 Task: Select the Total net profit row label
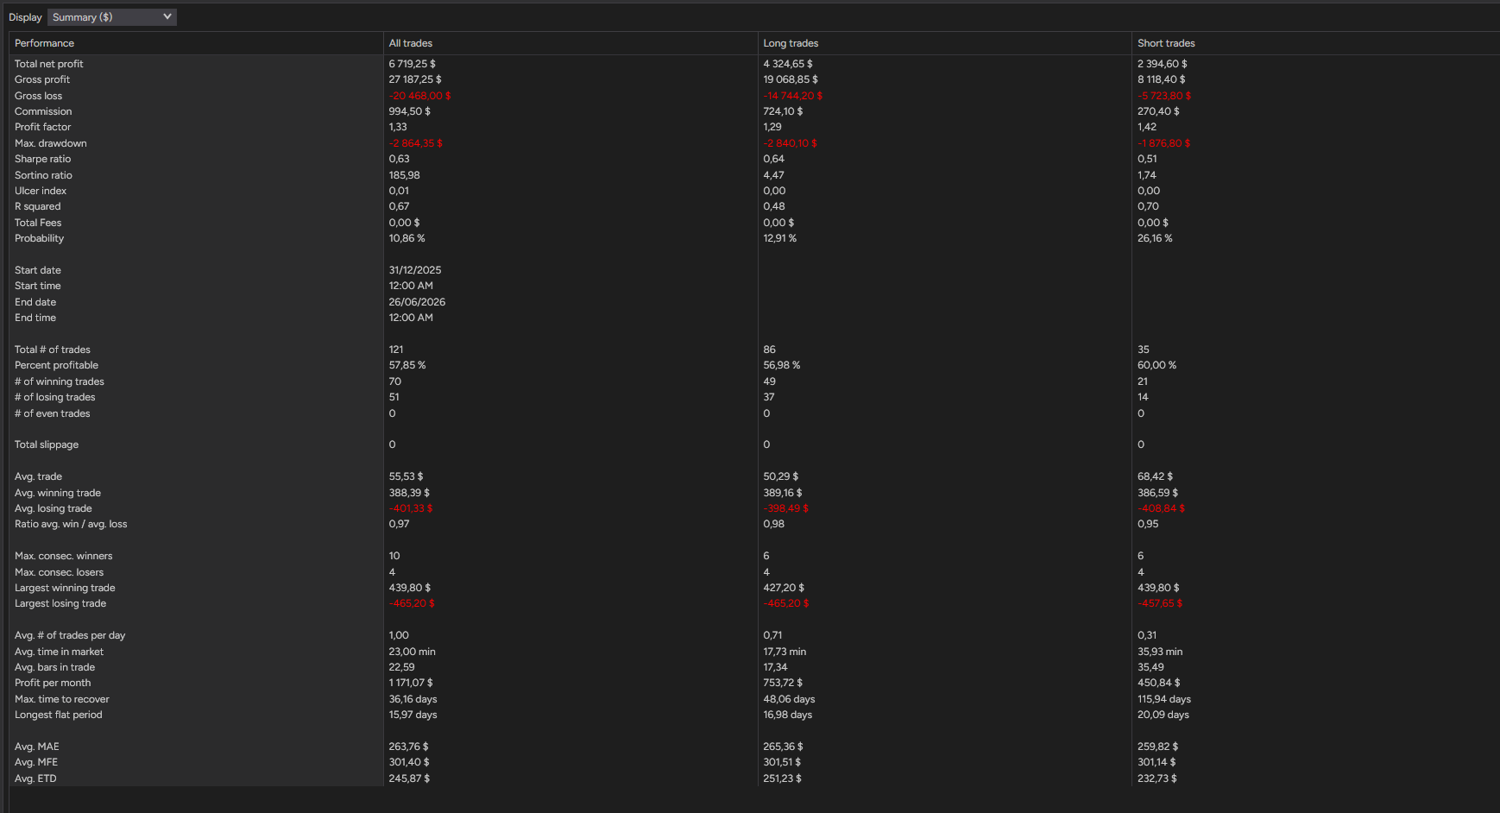[49, 64]
